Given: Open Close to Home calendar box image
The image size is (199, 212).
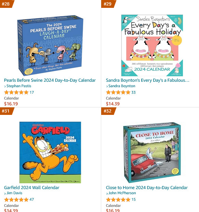Looking at the screenshot, I should [152, 153].
